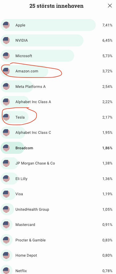Click the flag icon next to Microsoft

[x=6, y=56]
